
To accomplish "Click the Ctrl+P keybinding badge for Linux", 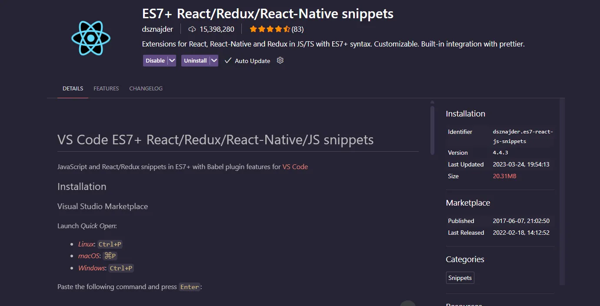I will 110,244.
